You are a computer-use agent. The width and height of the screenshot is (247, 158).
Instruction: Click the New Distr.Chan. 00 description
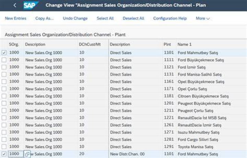pyautogui.click(x=127, y=154)
